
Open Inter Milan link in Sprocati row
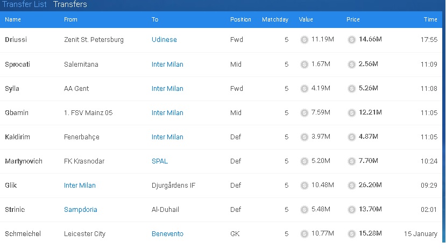click(167, 65)
